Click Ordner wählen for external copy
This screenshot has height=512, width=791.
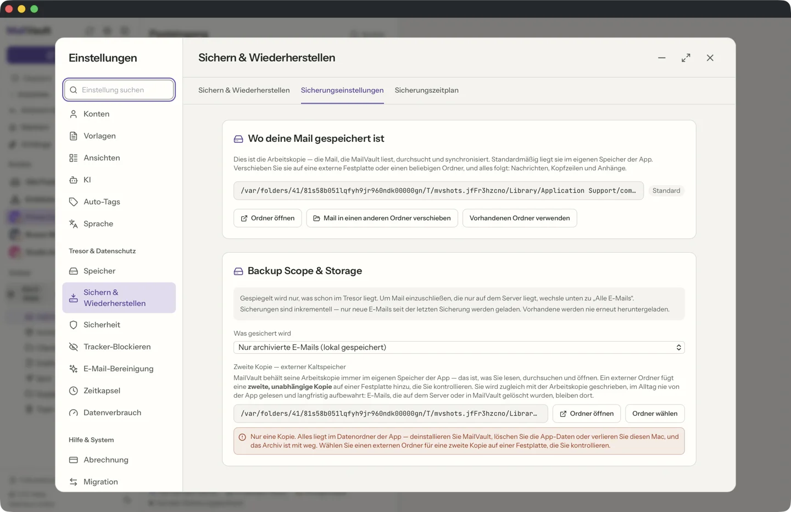tap(655, 414)
